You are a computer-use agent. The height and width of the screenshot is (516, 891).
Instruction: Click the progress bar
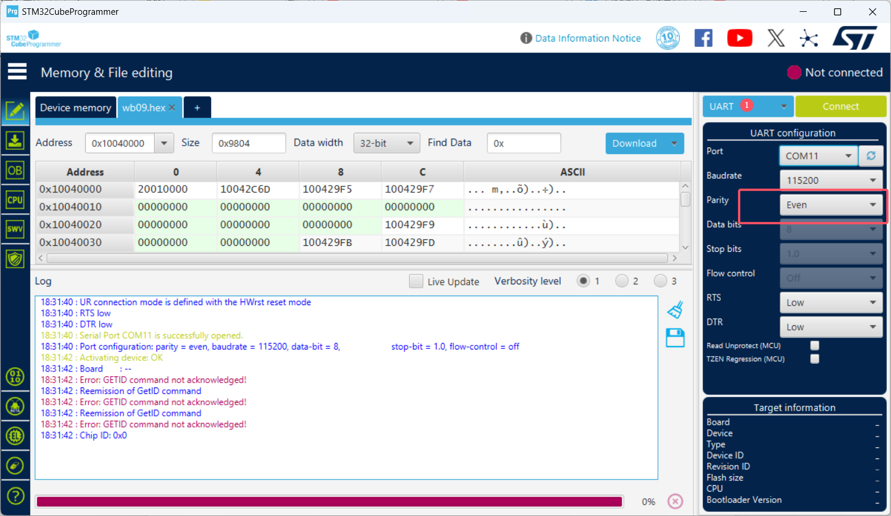point(329,502)
